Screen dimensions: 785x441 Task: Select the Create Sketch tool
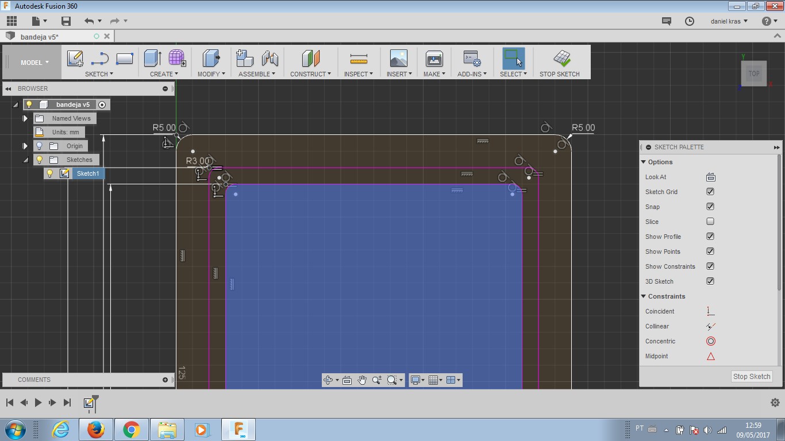(75, 59)
